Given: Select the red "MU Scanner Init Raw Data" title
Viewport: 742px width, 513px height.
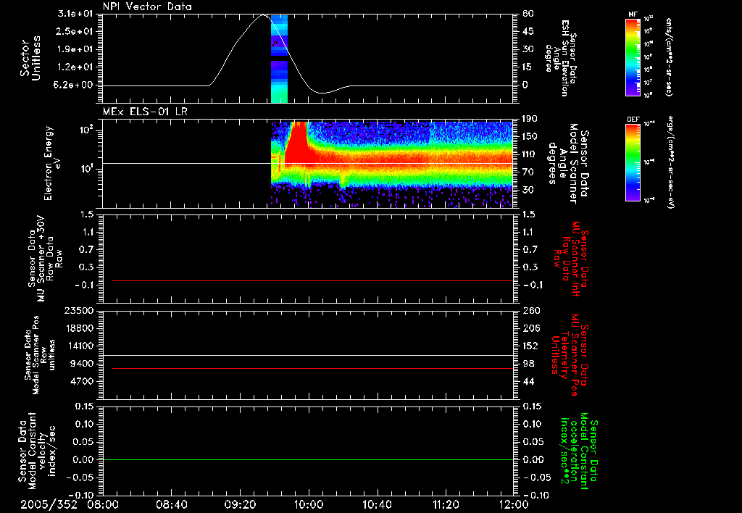Looking at the screenshot, I should 570,259.
